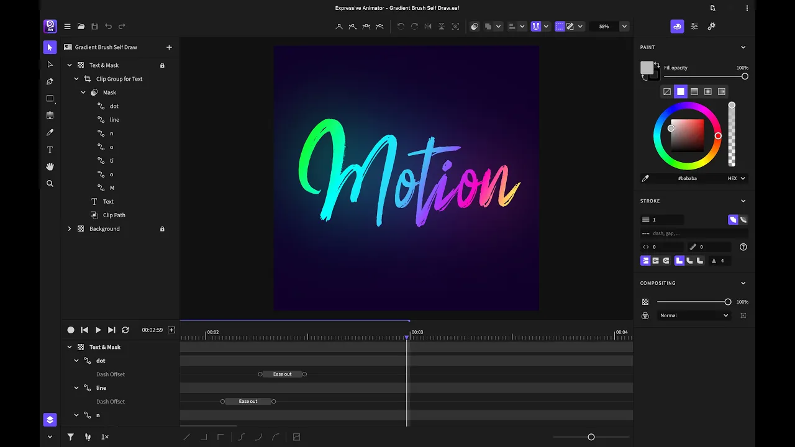
Task: Select the Hand pan tool
Action: pyautogui.click(x=50, y=166)
